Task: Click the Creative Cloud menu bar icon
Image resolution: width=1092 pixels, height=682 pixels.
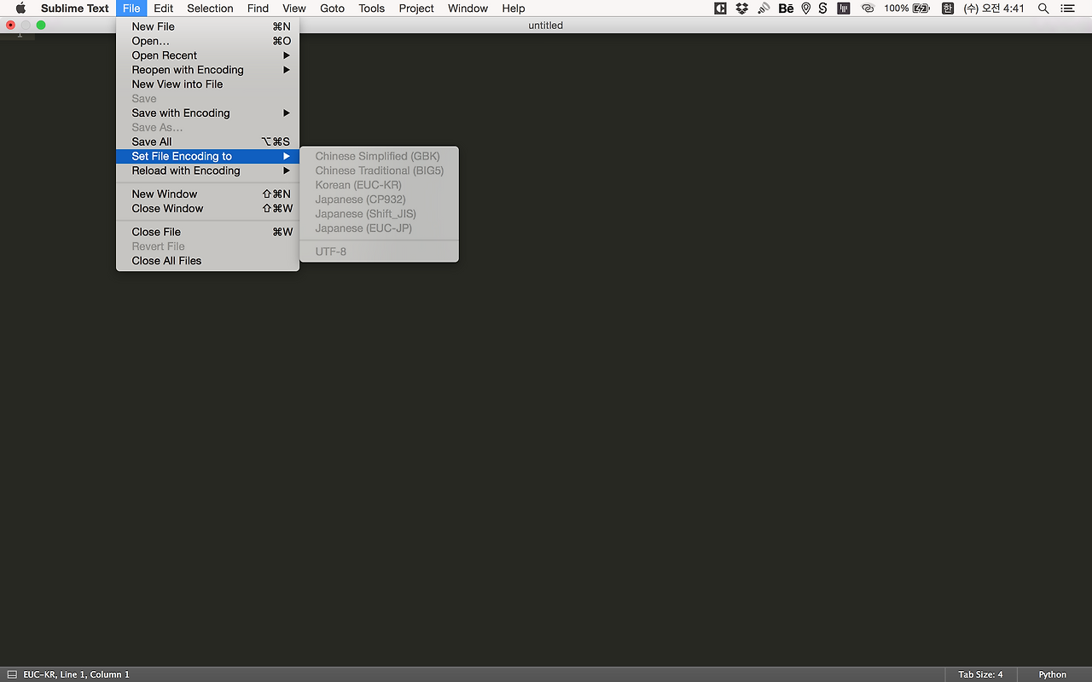Action: click(868, 9)
